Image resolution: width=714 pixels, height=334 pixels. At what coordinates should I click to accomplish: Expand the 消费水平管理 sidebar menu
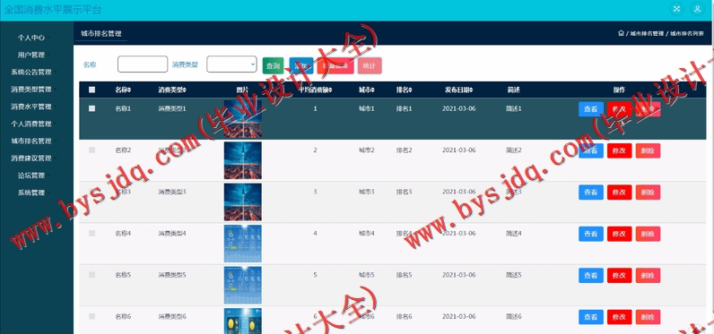(x=31, y=107)
